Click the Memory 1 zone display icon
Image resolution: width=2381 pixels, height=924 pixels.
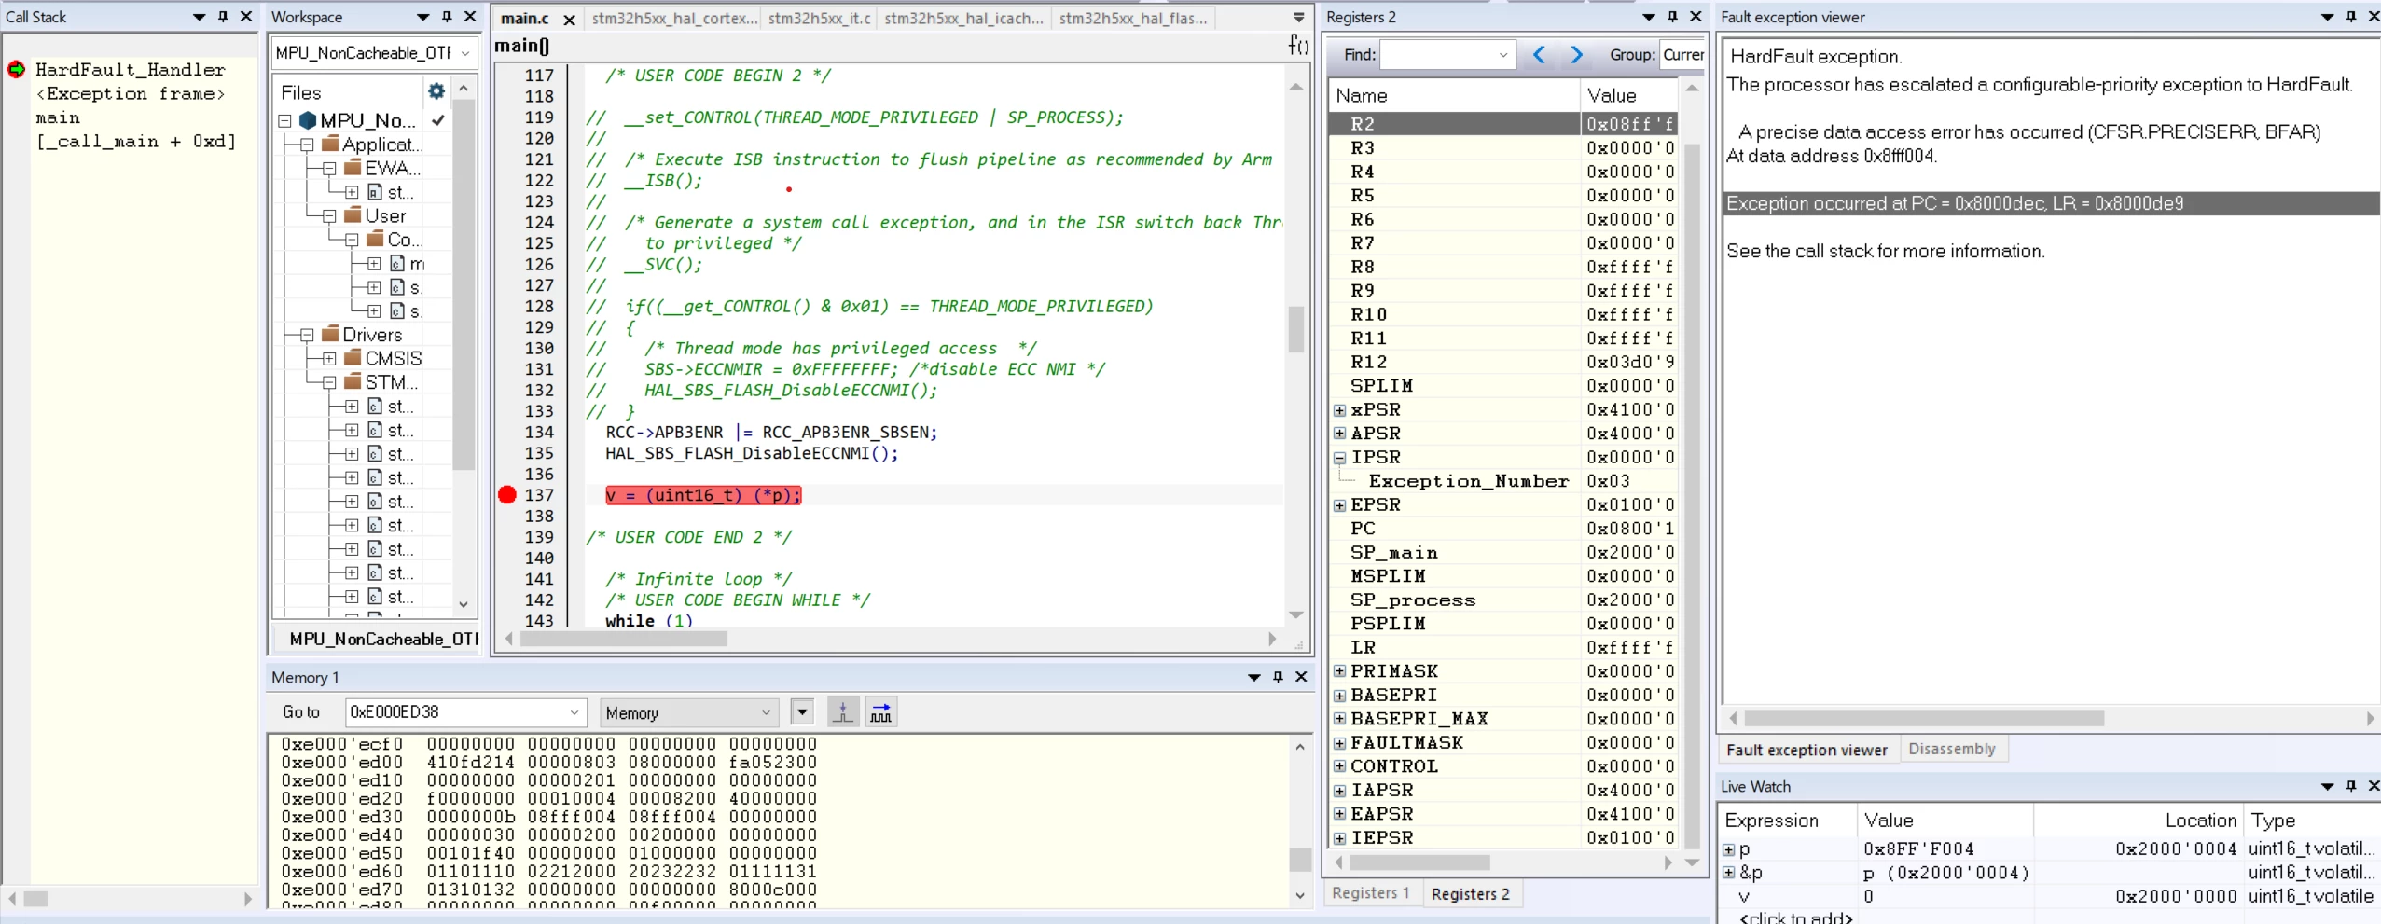point(843,713)
